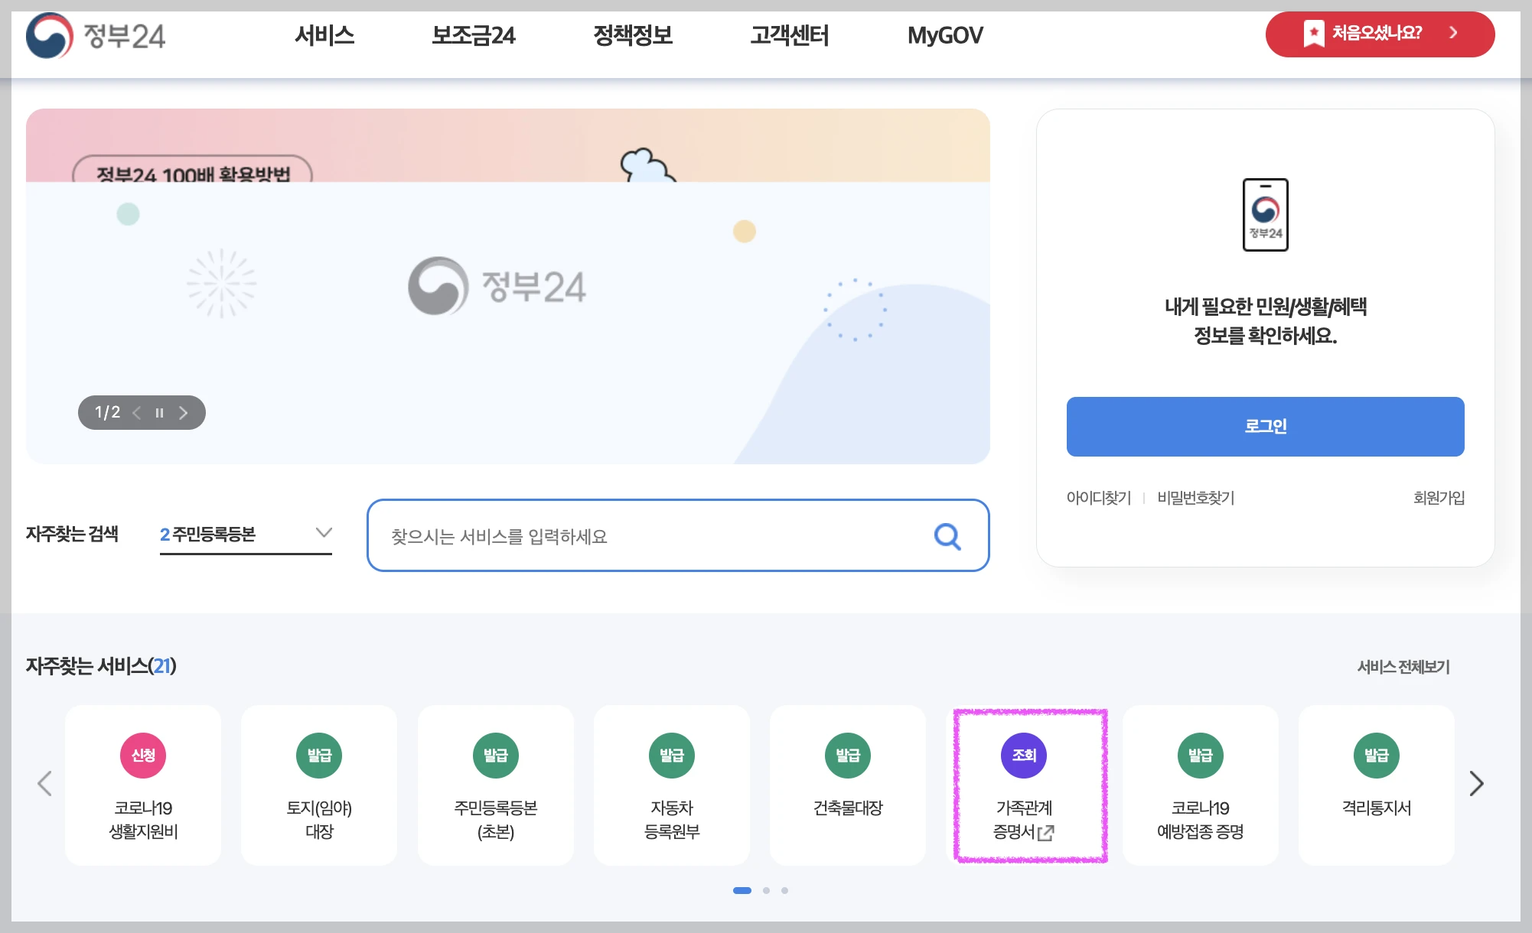This screenshot has width=1532, height=933.
Task: Click the 발급 badge on 격리통지서
Action: pos(1377,756)
